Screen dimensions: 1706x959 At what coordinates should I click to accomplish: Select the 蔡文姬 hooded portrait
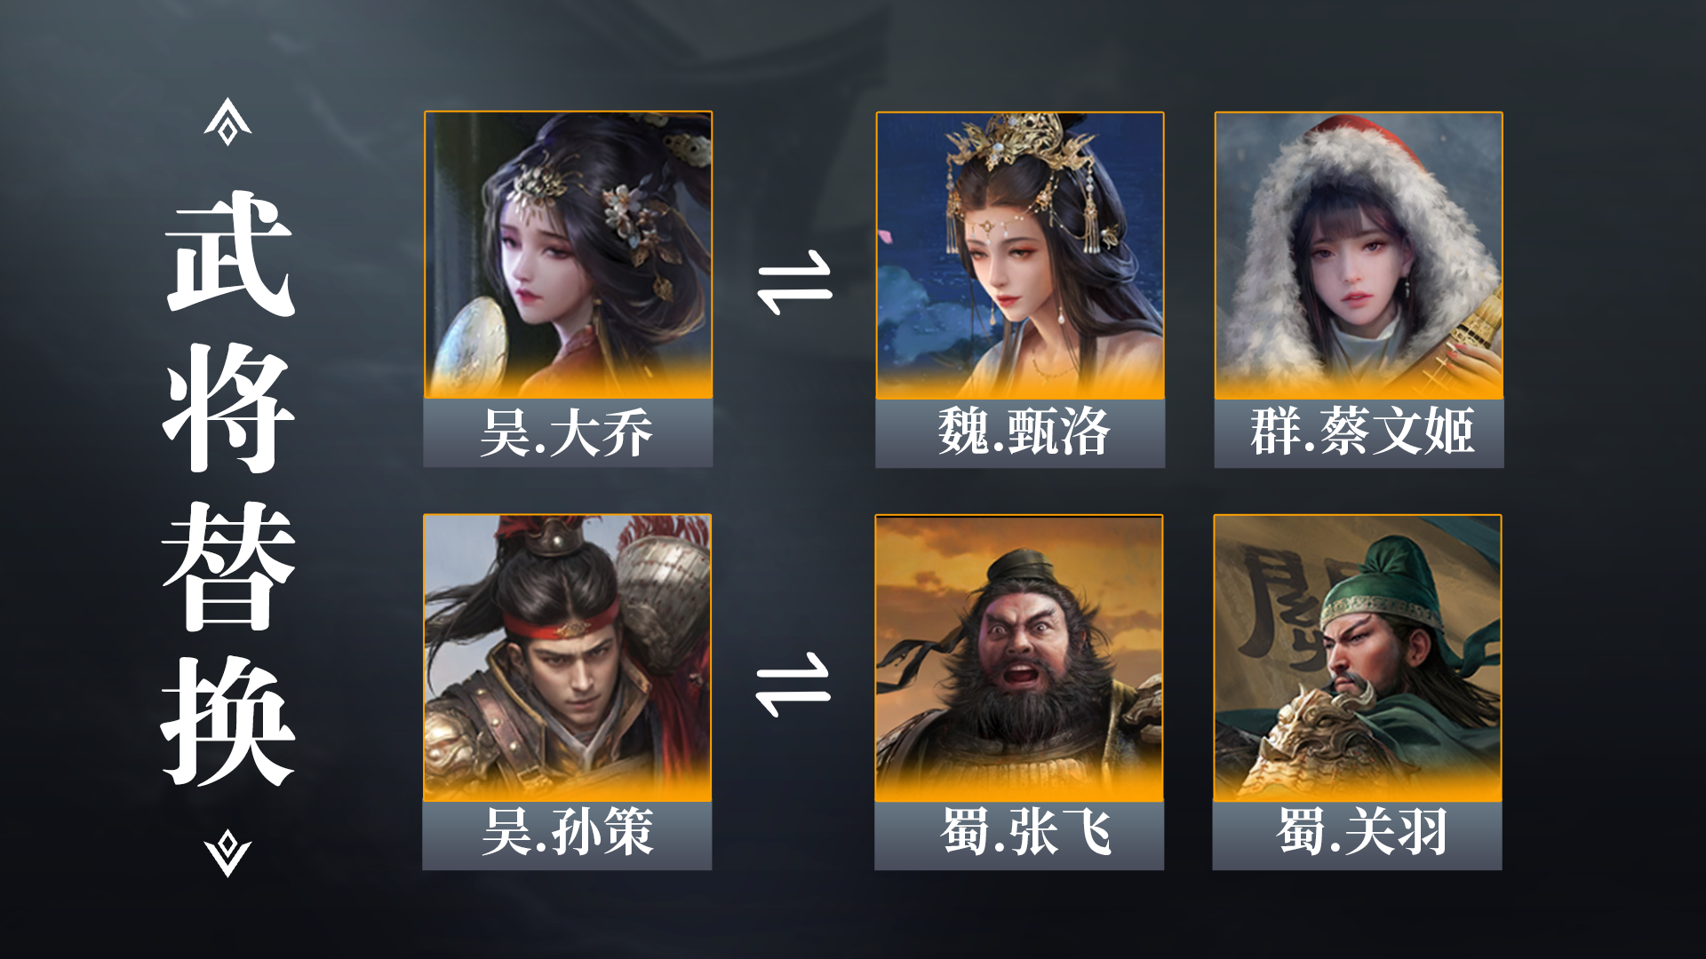[1359, 255]
